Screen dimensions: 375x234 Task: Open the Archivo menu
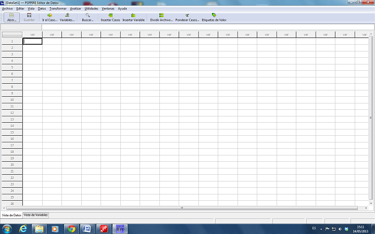coord(7,9)
